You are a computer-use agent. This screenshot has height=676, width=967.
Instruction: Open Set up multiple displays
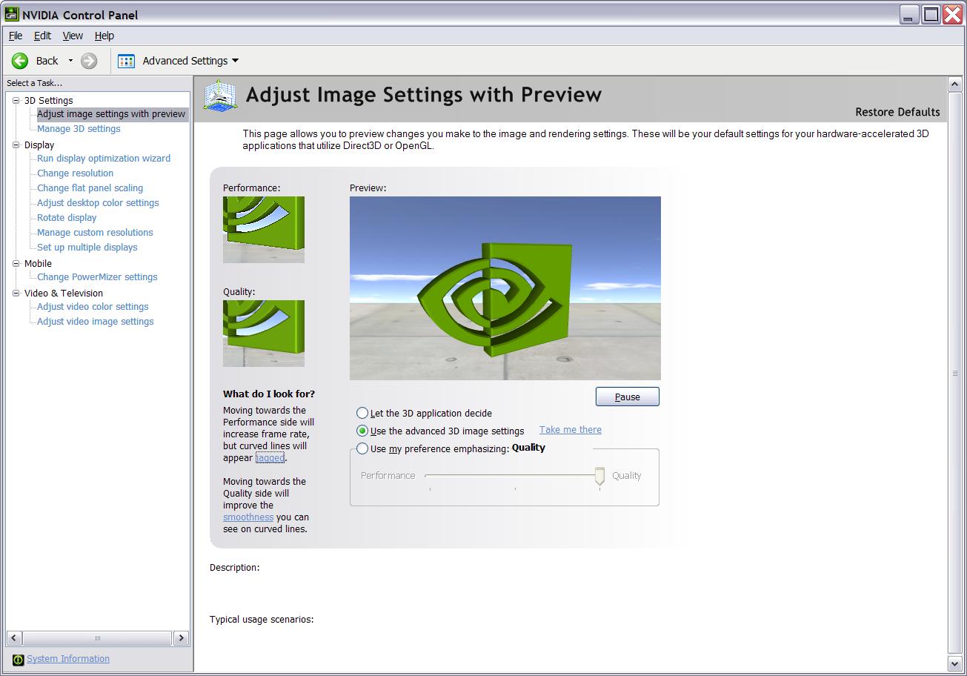(x=87, y=248)
